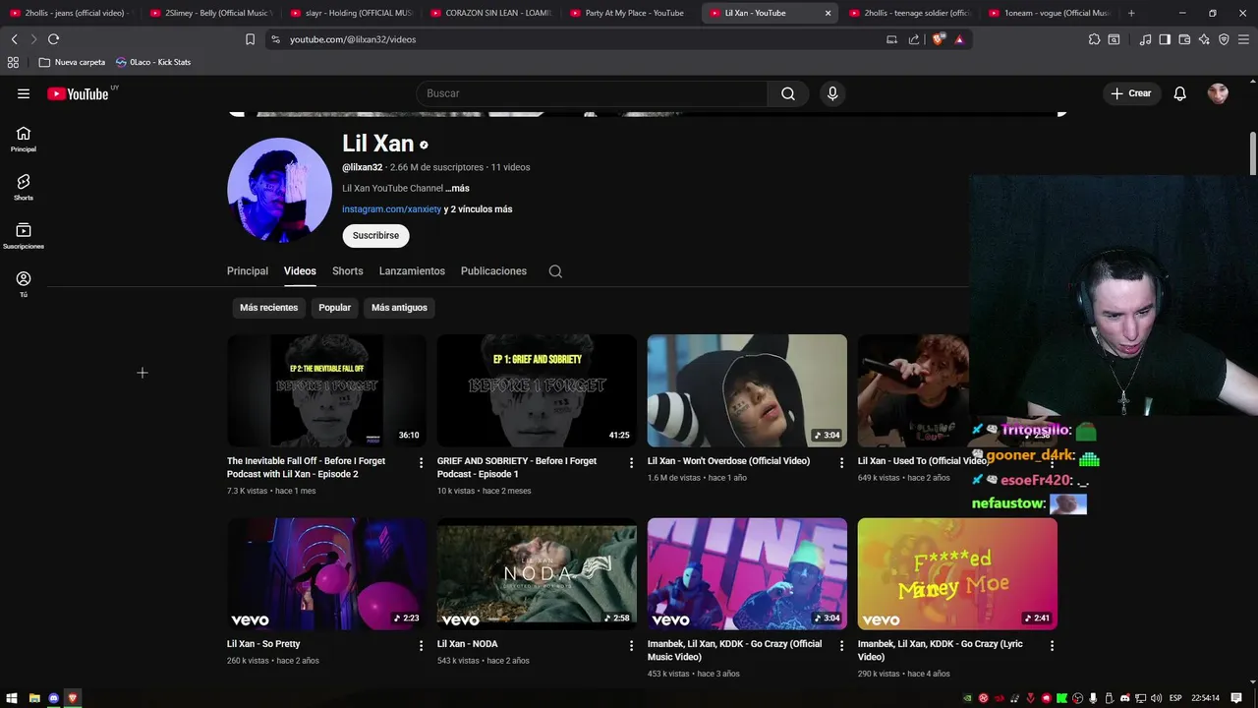Switch to the Shorts channel tab
The width and height of the screenshot is (1258, 708).
348,271
